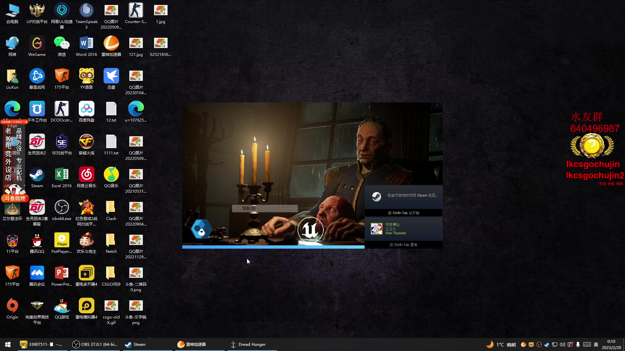Open the 网络 (Network) desktop icon
The image size is (625, 351).
point(12,46)
